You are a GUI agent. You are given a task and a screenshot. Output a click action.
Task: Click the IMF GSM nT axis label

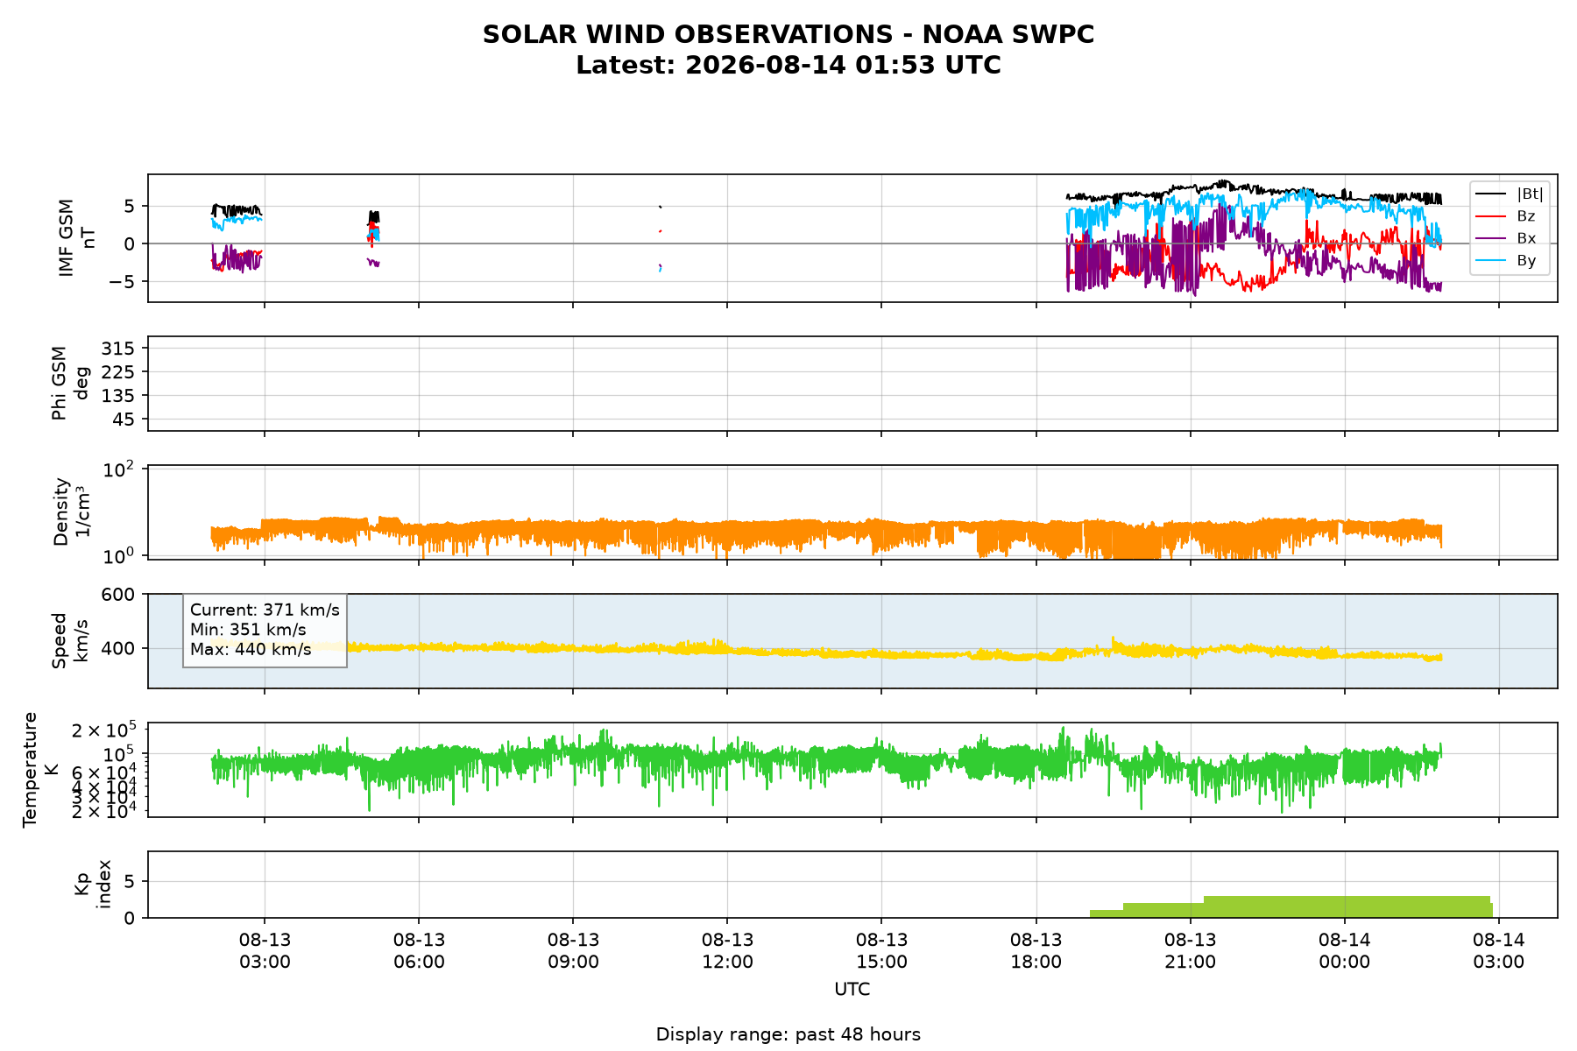point(76,238)
